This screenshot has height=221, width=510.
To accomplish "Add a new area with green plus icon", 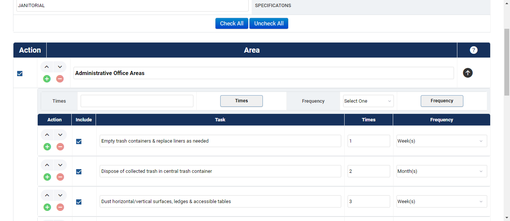I will click(x=47, y=79).
